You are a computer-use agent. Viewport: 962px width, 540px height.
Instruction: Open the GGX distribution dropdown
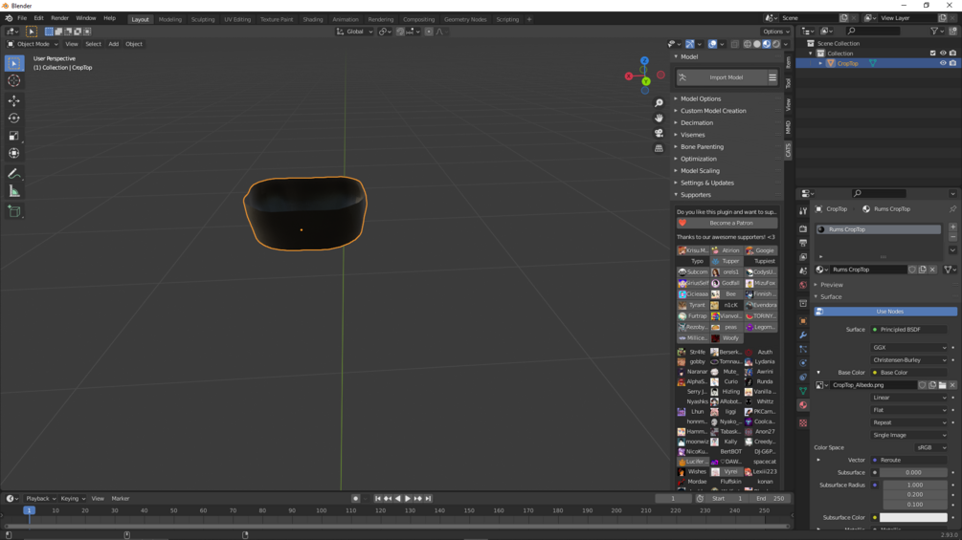click(x=909, y=347)
